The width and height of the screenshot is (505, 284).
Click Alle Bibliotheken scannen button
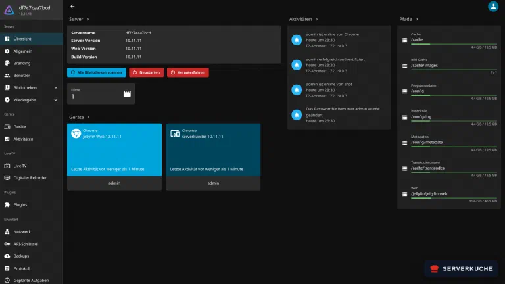pyautogui.click(x=96, y=72)
